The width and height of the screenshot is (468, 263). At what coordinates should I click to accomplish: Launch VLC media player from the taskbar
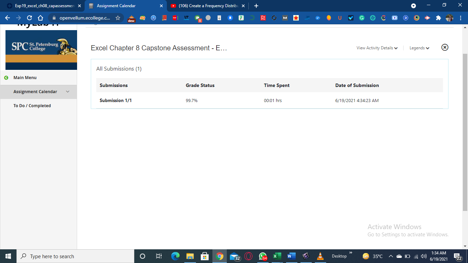coord(320,256)
